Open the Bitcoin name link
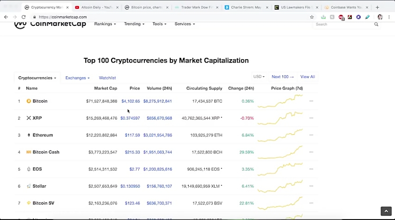 pos(40,101)
